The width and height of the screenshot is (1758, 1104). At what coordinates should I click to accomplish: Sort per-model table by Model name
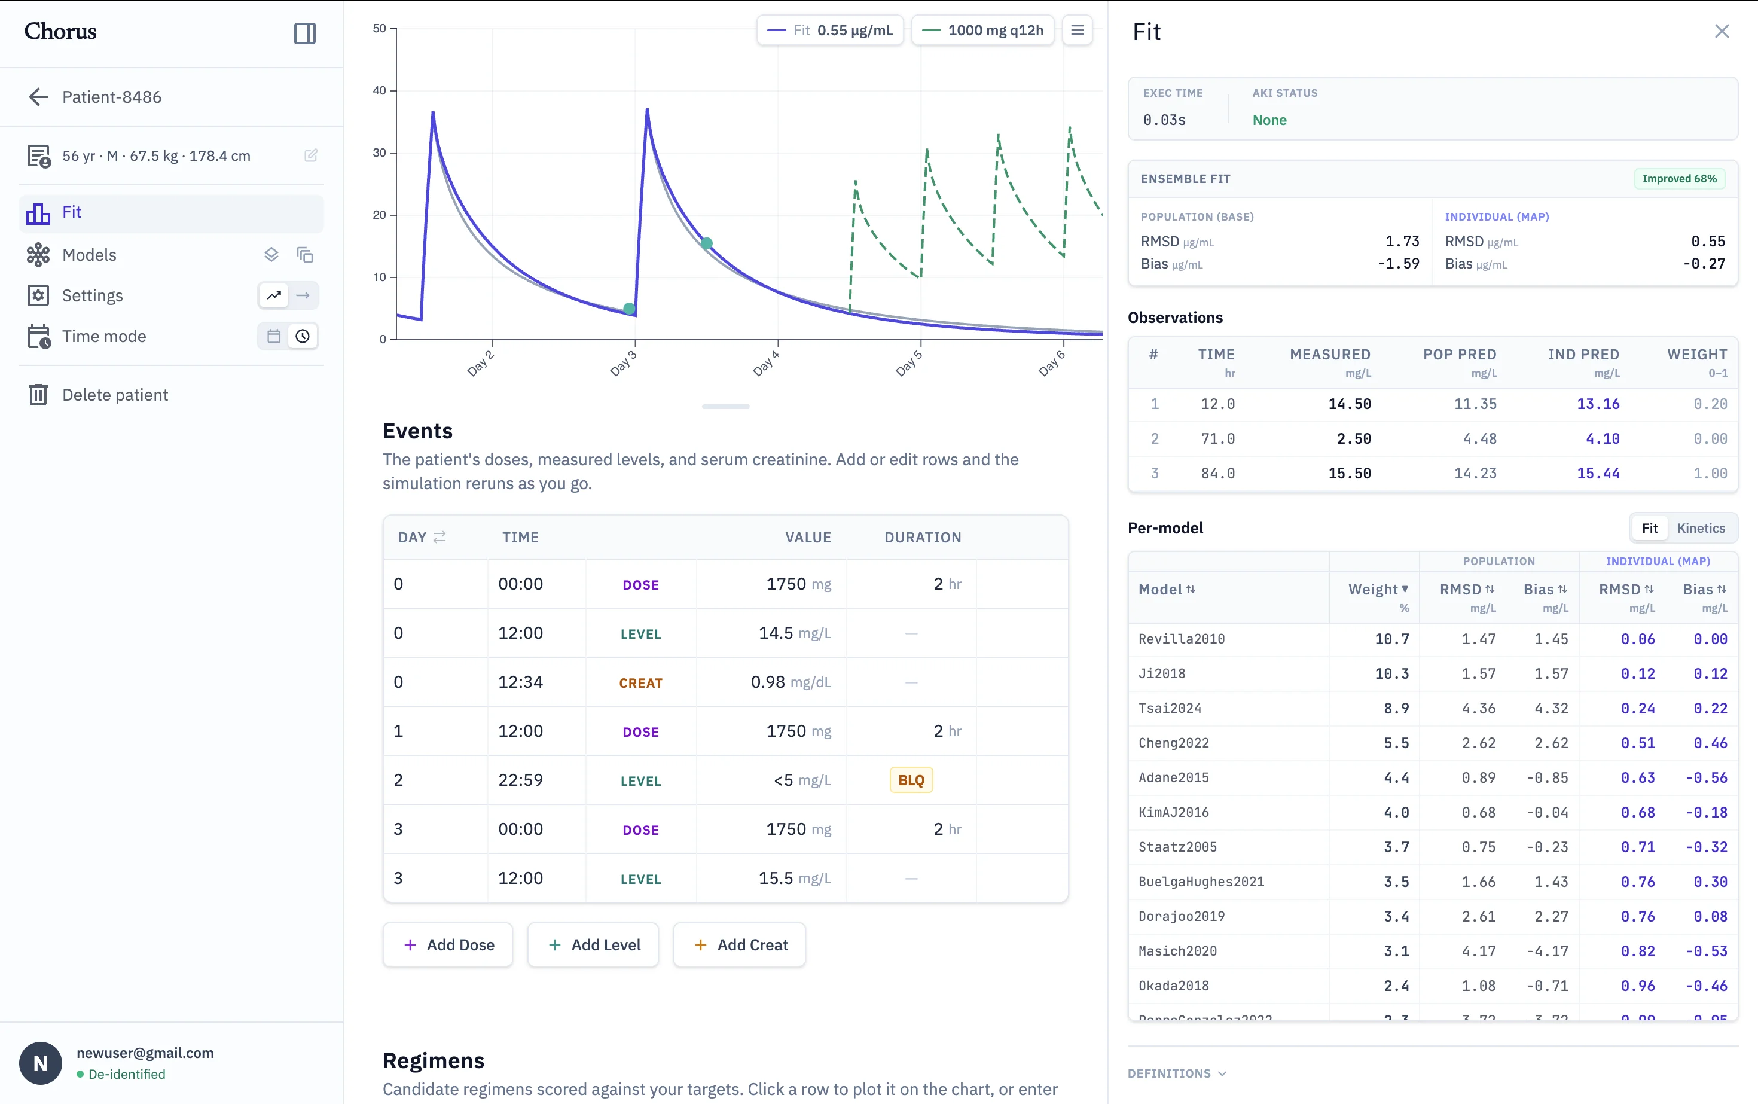click(1167, 590)
